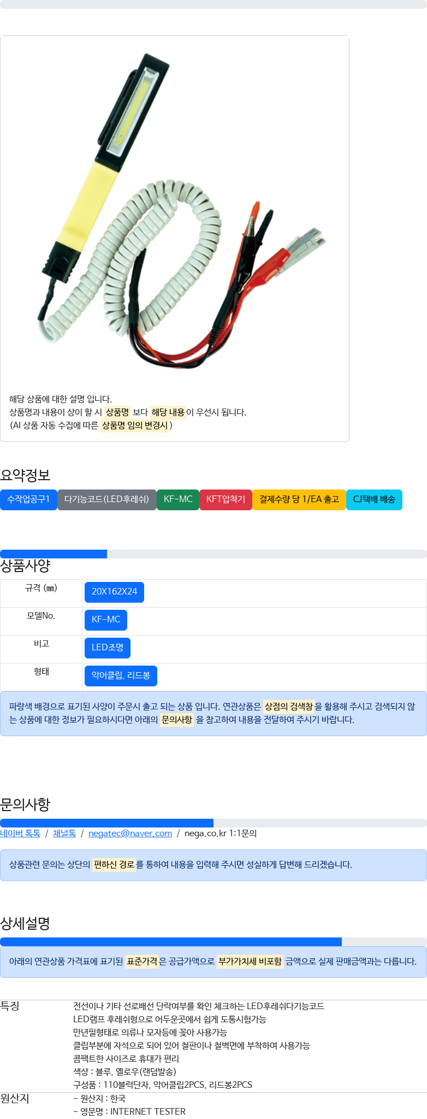This screenshot has width=427, height=1119.
Task: Click the progress bar under 문의사항
Action: (x=213, y=823)
